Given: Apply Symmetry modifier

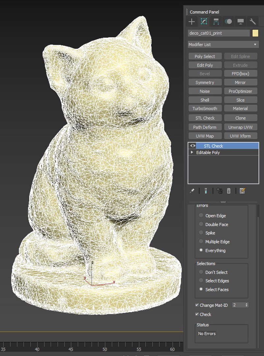Looking at the screenshot, I should [x=205, y=82].
